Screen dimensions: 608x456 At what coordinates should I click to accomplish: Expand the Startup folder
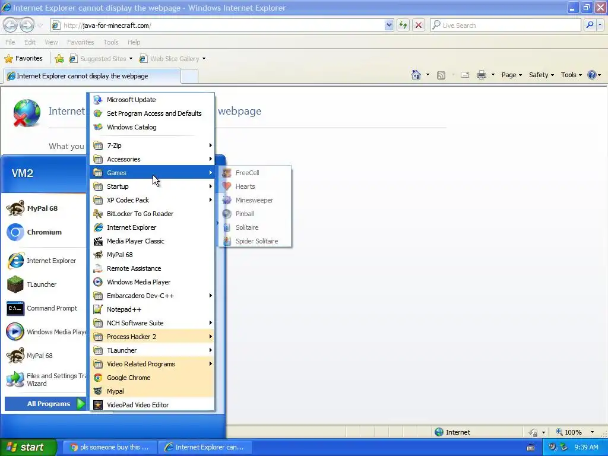[x=152, y=186]
